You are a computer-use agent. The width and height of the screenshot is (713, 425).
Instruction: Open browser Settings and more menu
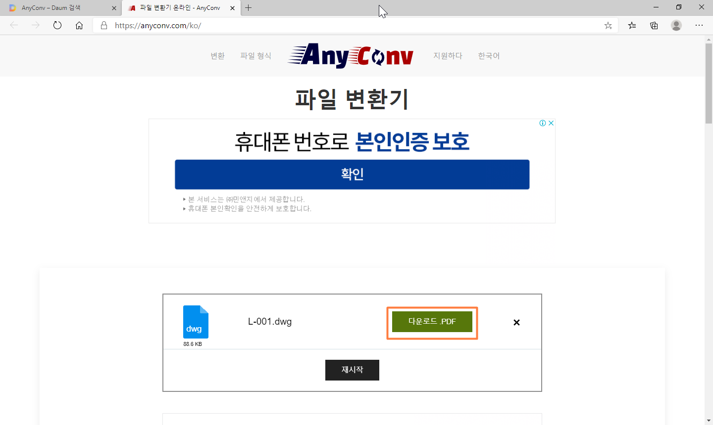click(x=699, y=25)
